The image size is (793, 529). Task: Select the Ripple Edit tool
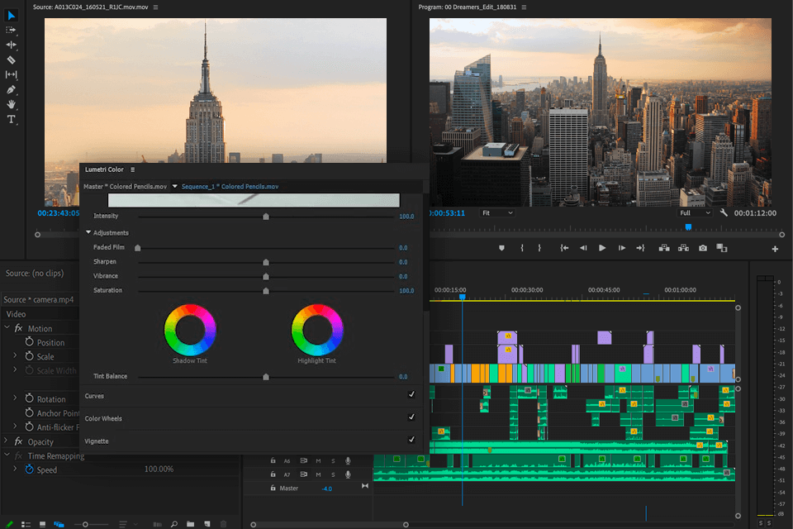pos(12,45)
